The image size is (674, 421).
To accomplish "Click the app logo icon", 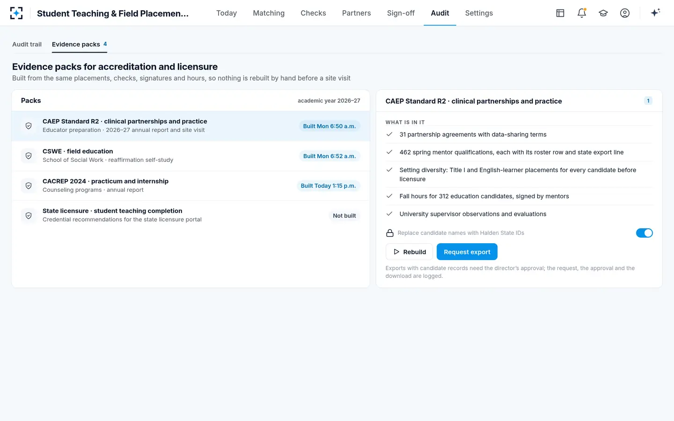I will [16, 13].
